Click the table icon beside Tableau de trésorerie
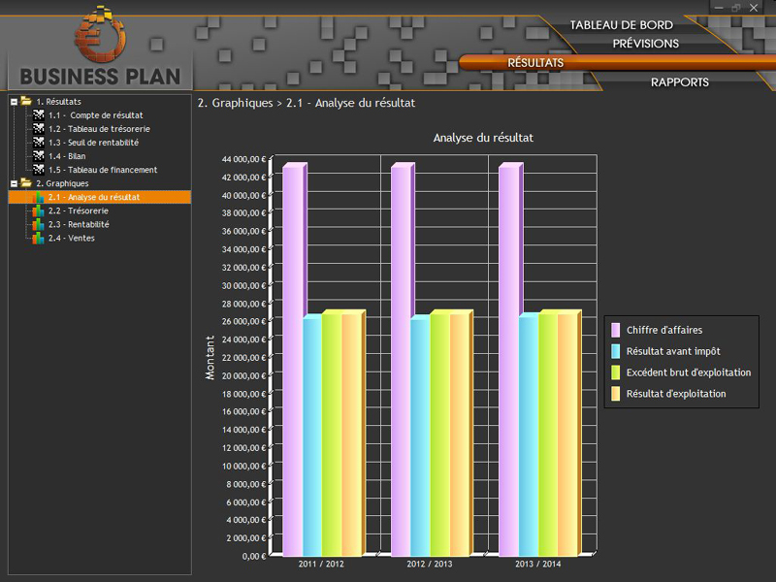The width and height of the screenshot is (776, 582). (39, 129)
